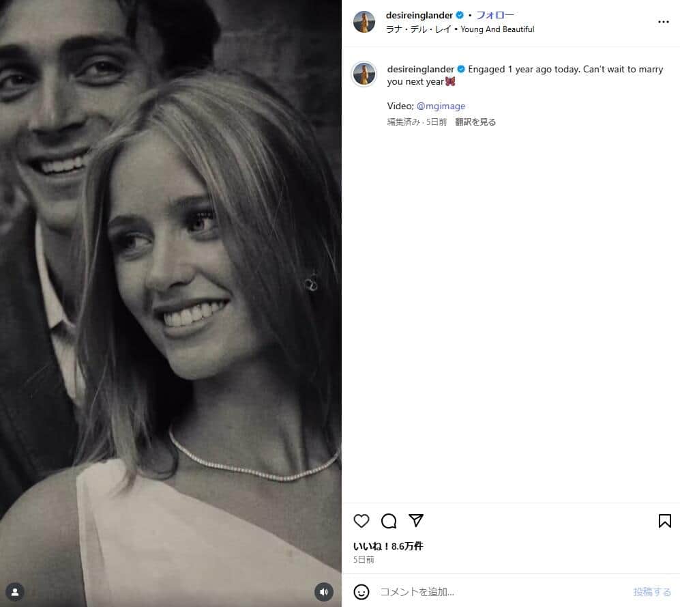
Task: Open likes list by clicking いいね！8.6万件
Action: coord(387,546)
